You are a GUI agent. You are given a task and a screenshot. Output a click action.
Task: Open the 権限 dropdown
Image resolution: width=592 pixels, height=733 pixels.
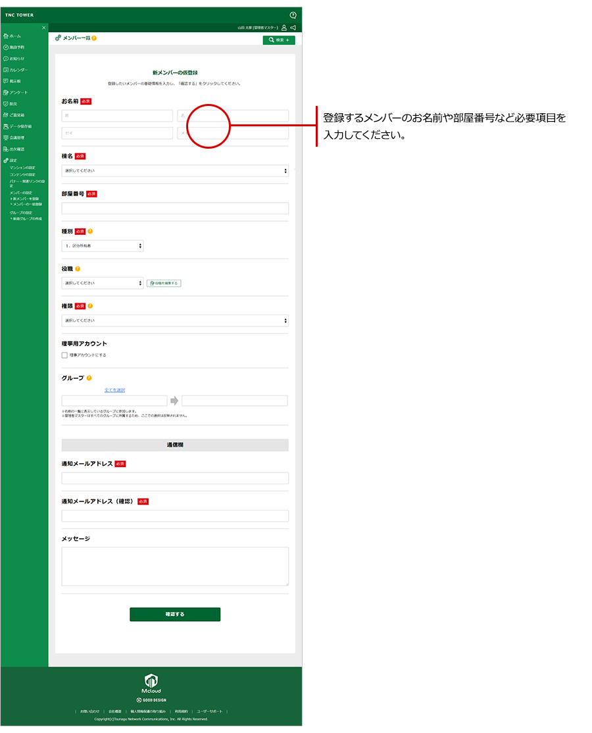175,320
